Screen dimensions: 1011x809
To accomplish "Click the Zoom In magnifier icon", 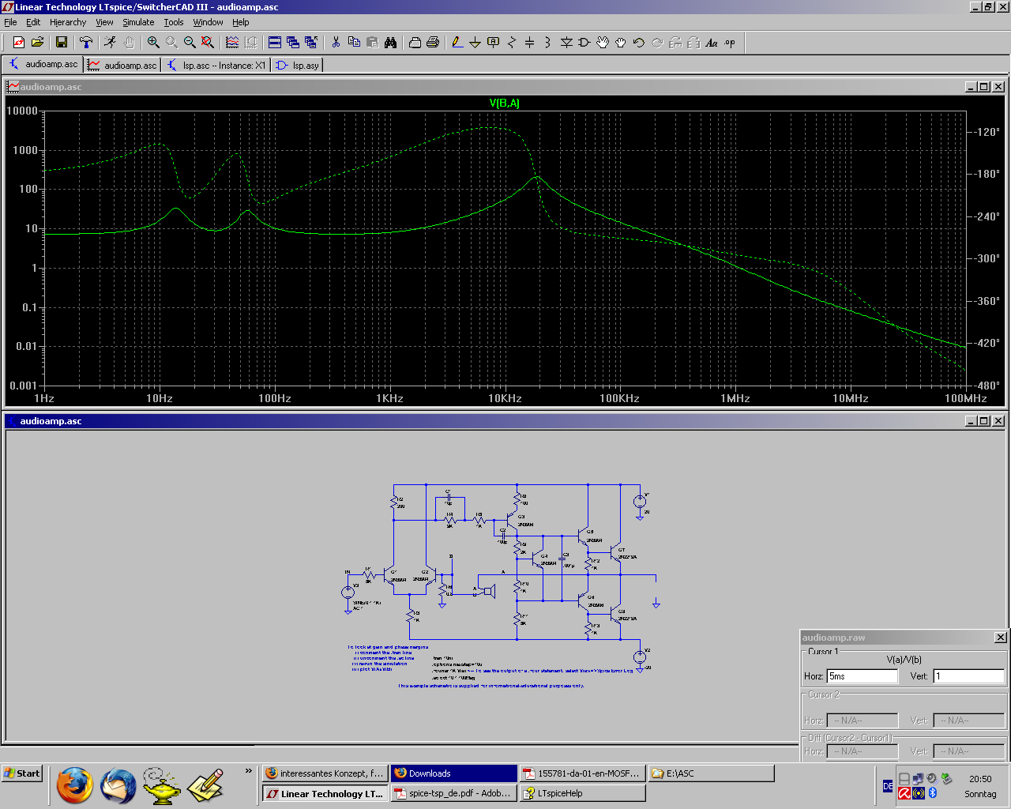I will tap(153, 43).
